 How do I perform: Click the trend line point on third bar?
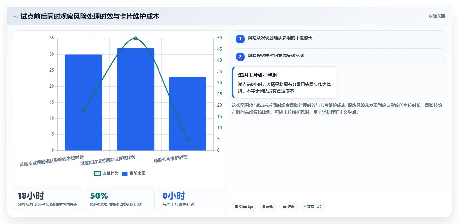click(188, 139)
